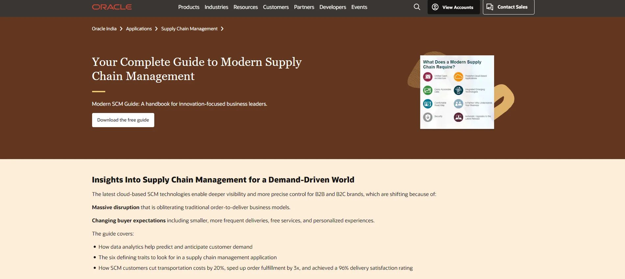
Task: Open the Resources menu
Action: [246, 7]
